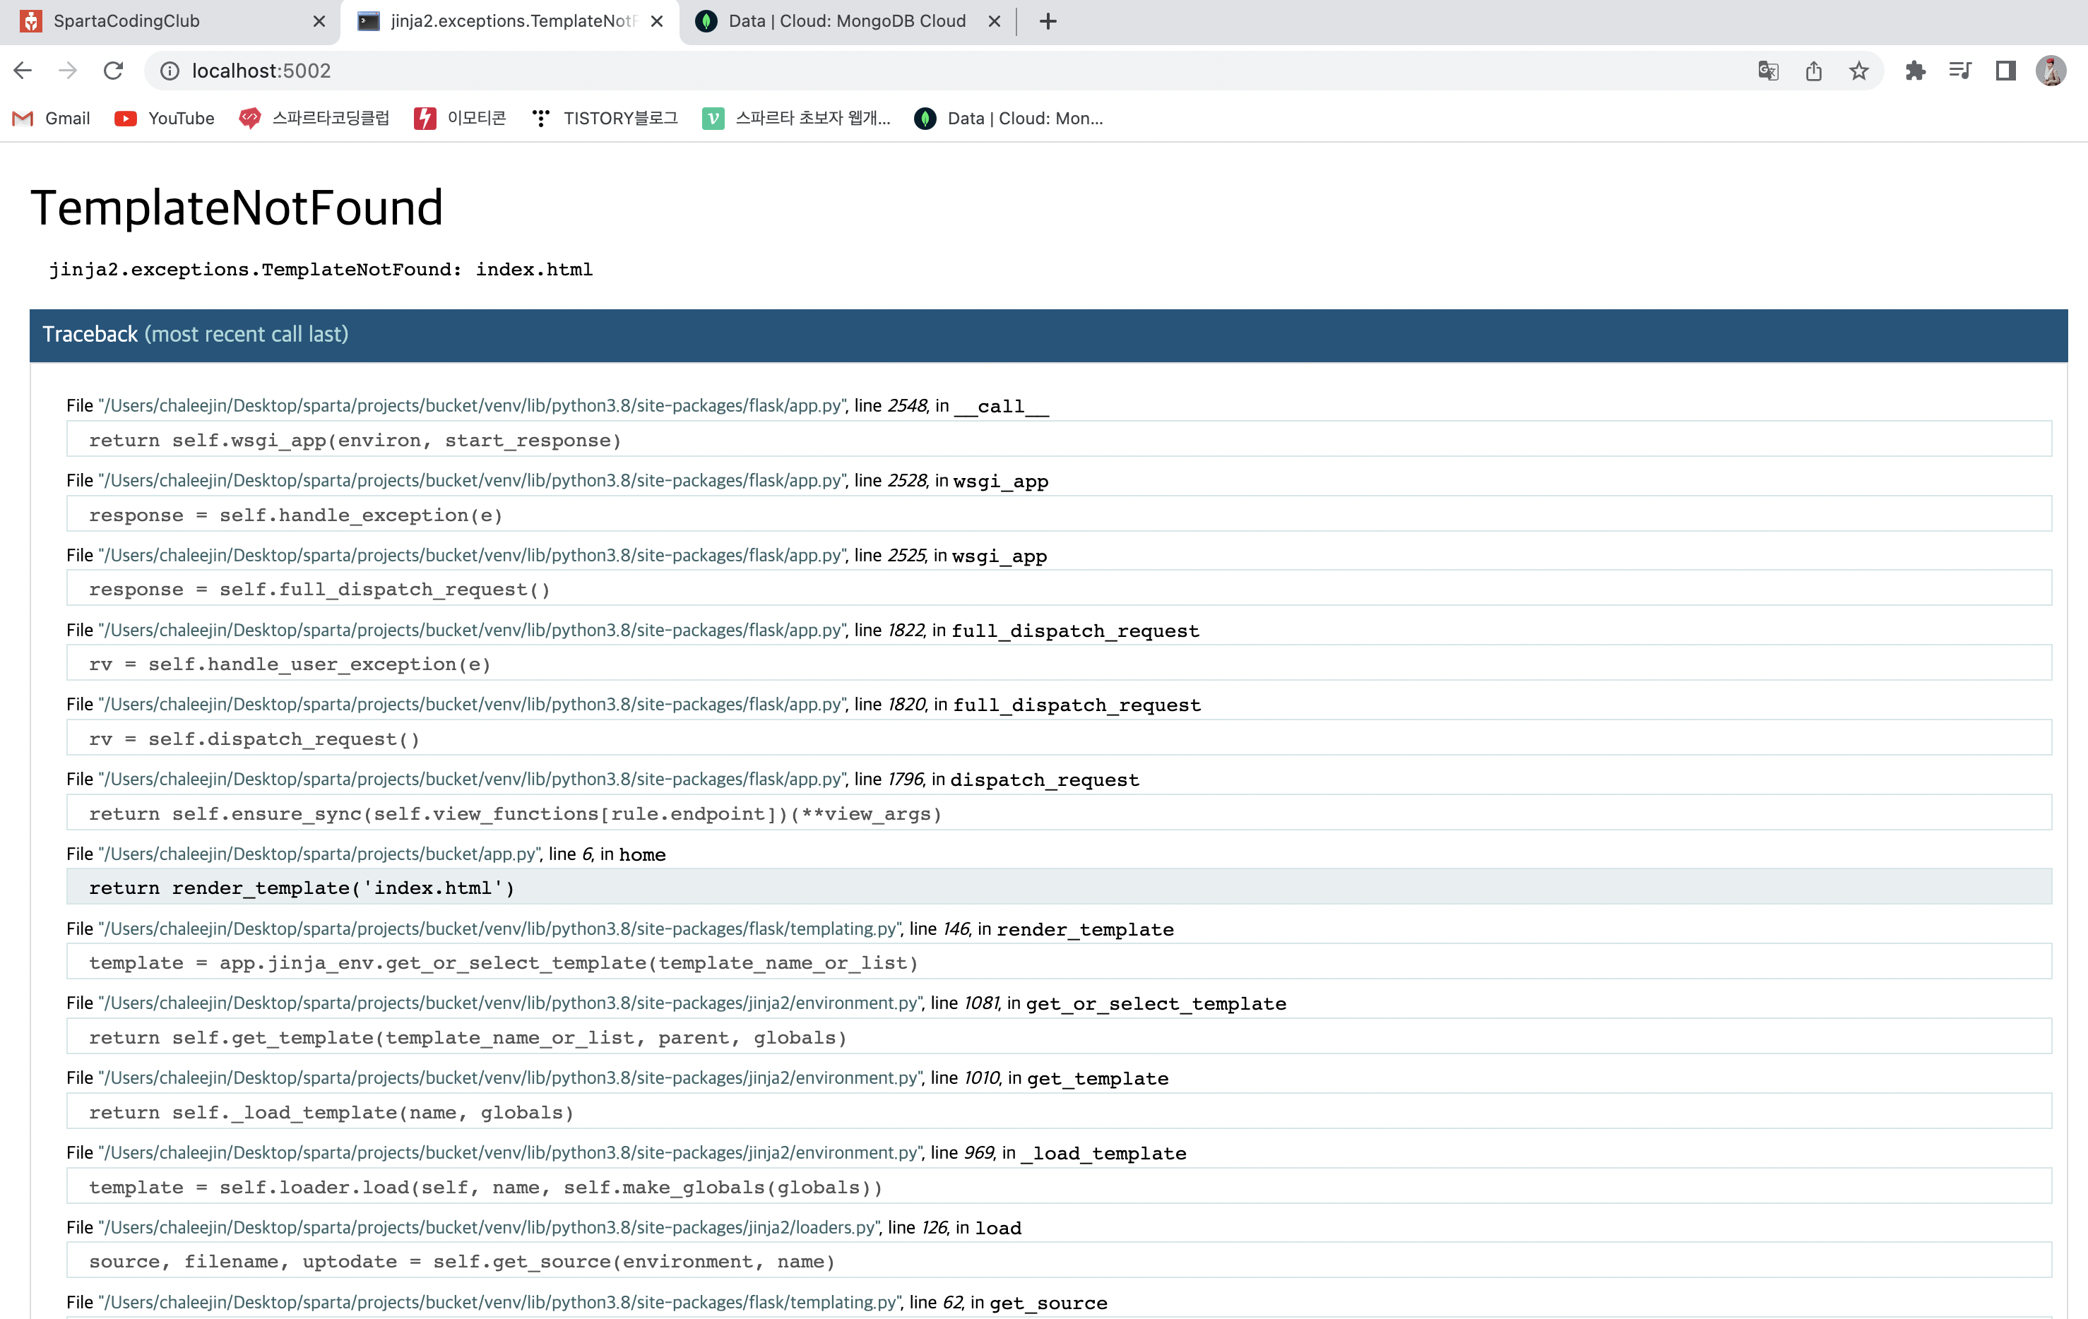
Task: Expand frame 'response = self.full_dispatch_request()'
Action: (x=1059, y=588)
